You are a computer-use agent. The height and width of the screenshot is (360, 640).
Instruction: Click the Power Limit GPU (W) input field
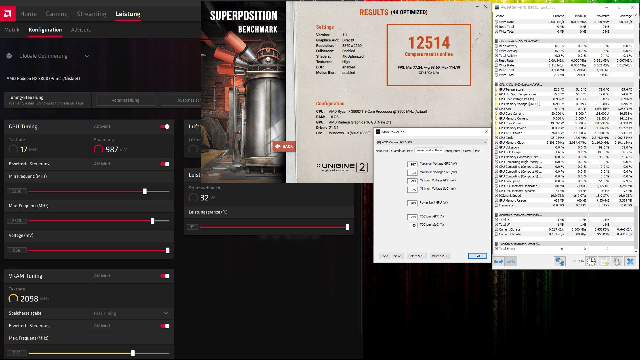412,203
